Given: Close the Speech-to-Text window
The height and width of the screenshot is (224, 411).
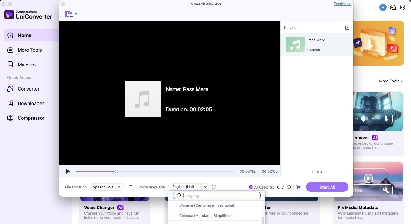Looking at the screenshot, I should (x=63, y=4).
